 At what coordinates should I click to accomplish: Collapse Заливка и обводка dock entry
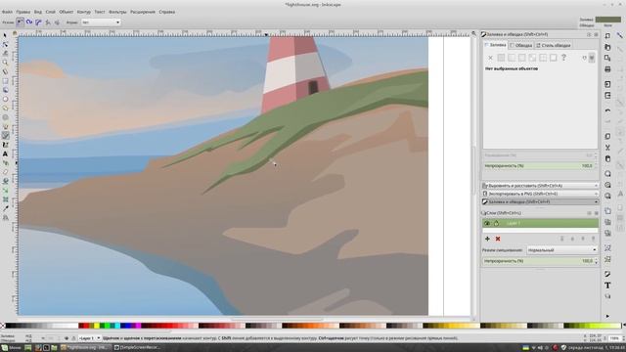click(x=540, y=202)
